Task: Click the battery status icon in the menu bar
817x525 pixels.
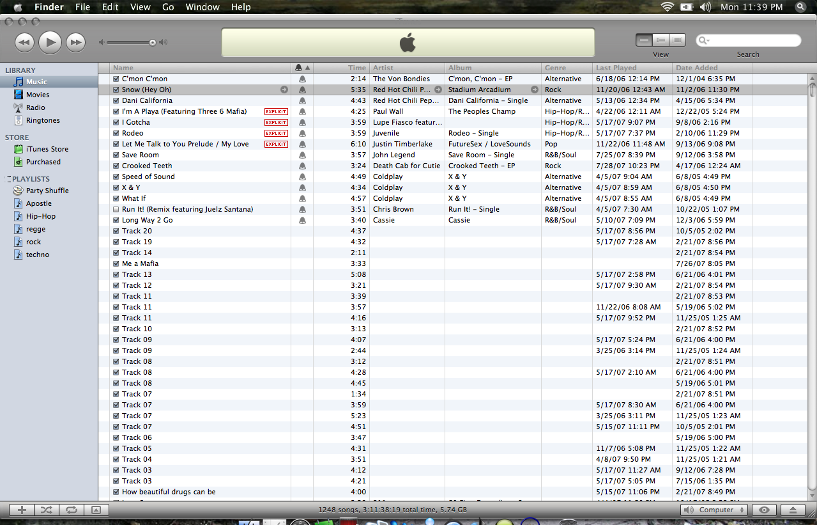Action: pyautogui.click(x=687, y=7)
